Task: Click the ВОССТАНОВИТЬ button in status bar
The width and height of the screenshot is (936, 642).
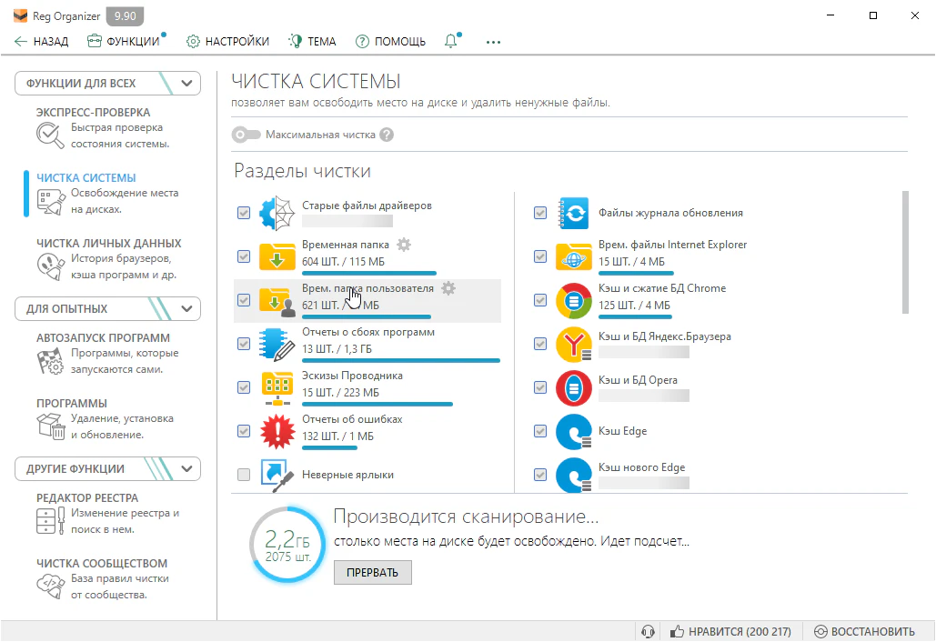Action: tap(864, 631)
